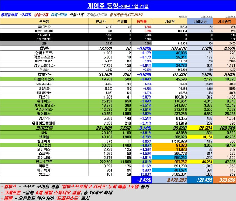This screenshot has height=201, width=236.
Task: Select the 시프트업 stock name cell
Action: pos(44,145)
